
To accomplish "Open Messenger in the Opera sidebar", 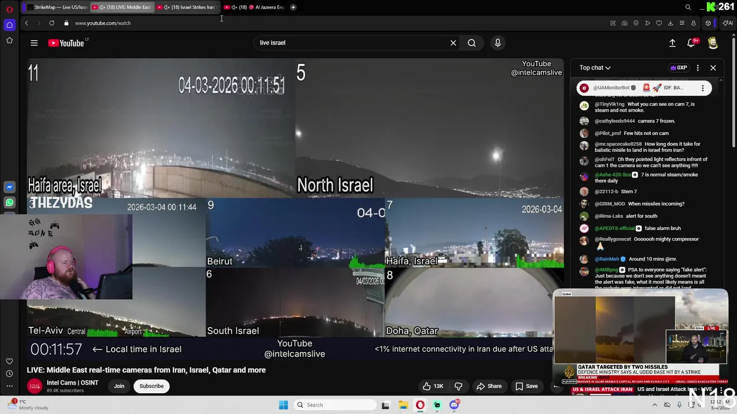I will tap(9, 187).
